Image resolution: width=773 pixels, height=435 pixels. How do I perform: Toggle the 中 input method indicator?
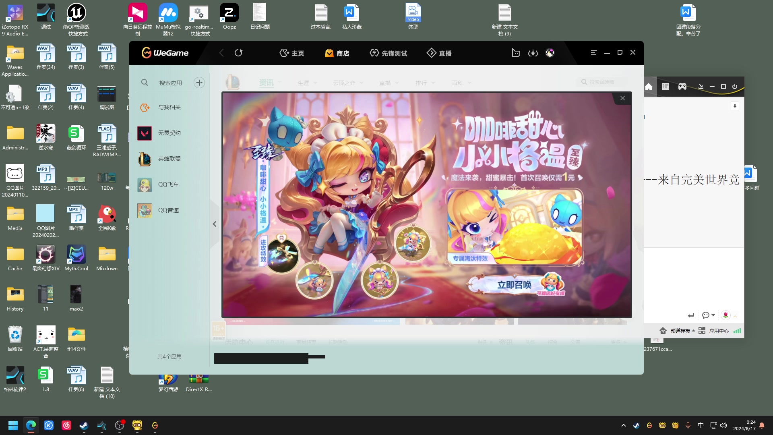[701, 425]
